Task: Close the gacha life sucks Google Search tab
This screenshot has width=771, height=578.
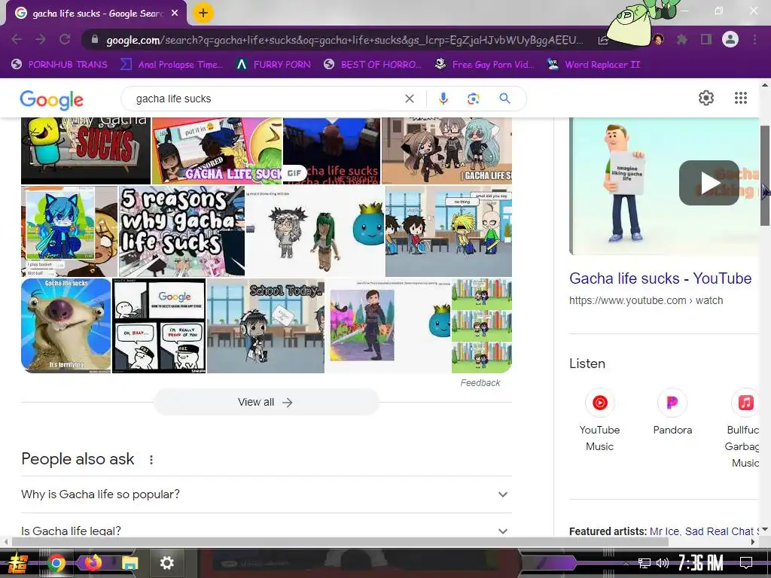Action: 175,14
